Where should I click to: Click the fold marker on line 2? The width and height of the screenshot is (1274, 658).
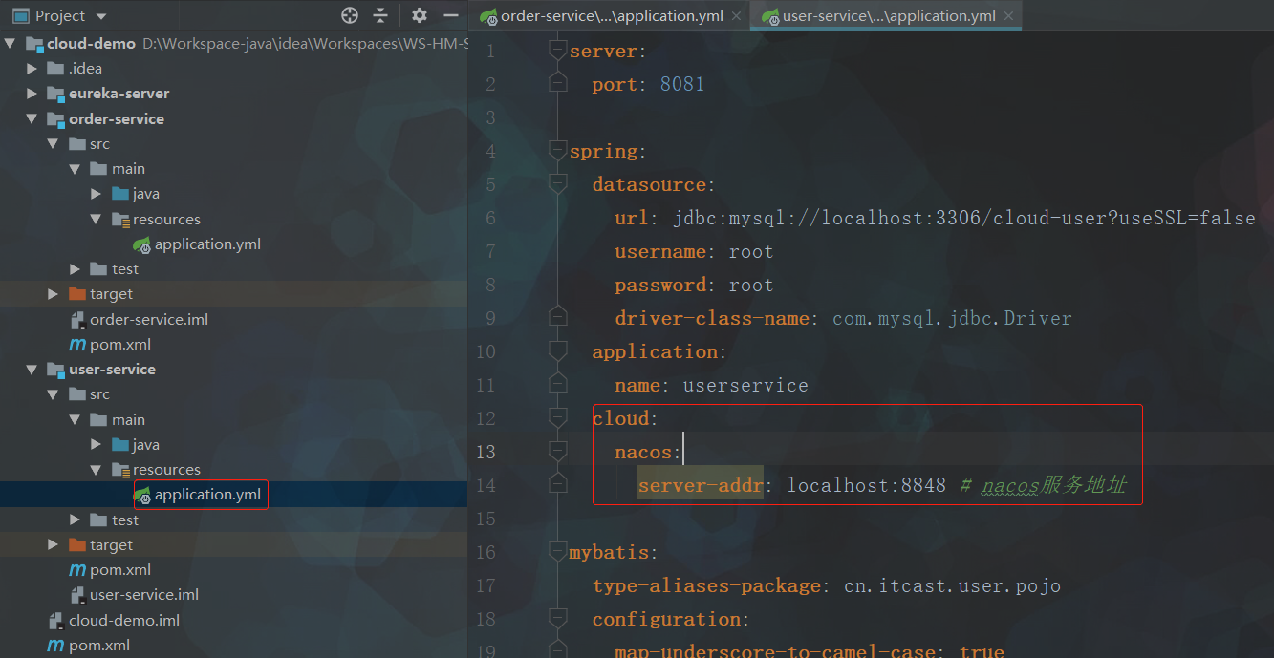pos(558,84)
